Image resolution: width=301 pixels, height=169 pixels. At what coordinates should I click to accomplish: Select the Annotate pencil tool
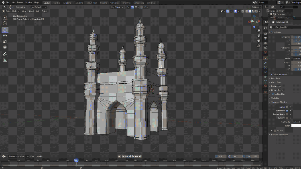[5, 54]
